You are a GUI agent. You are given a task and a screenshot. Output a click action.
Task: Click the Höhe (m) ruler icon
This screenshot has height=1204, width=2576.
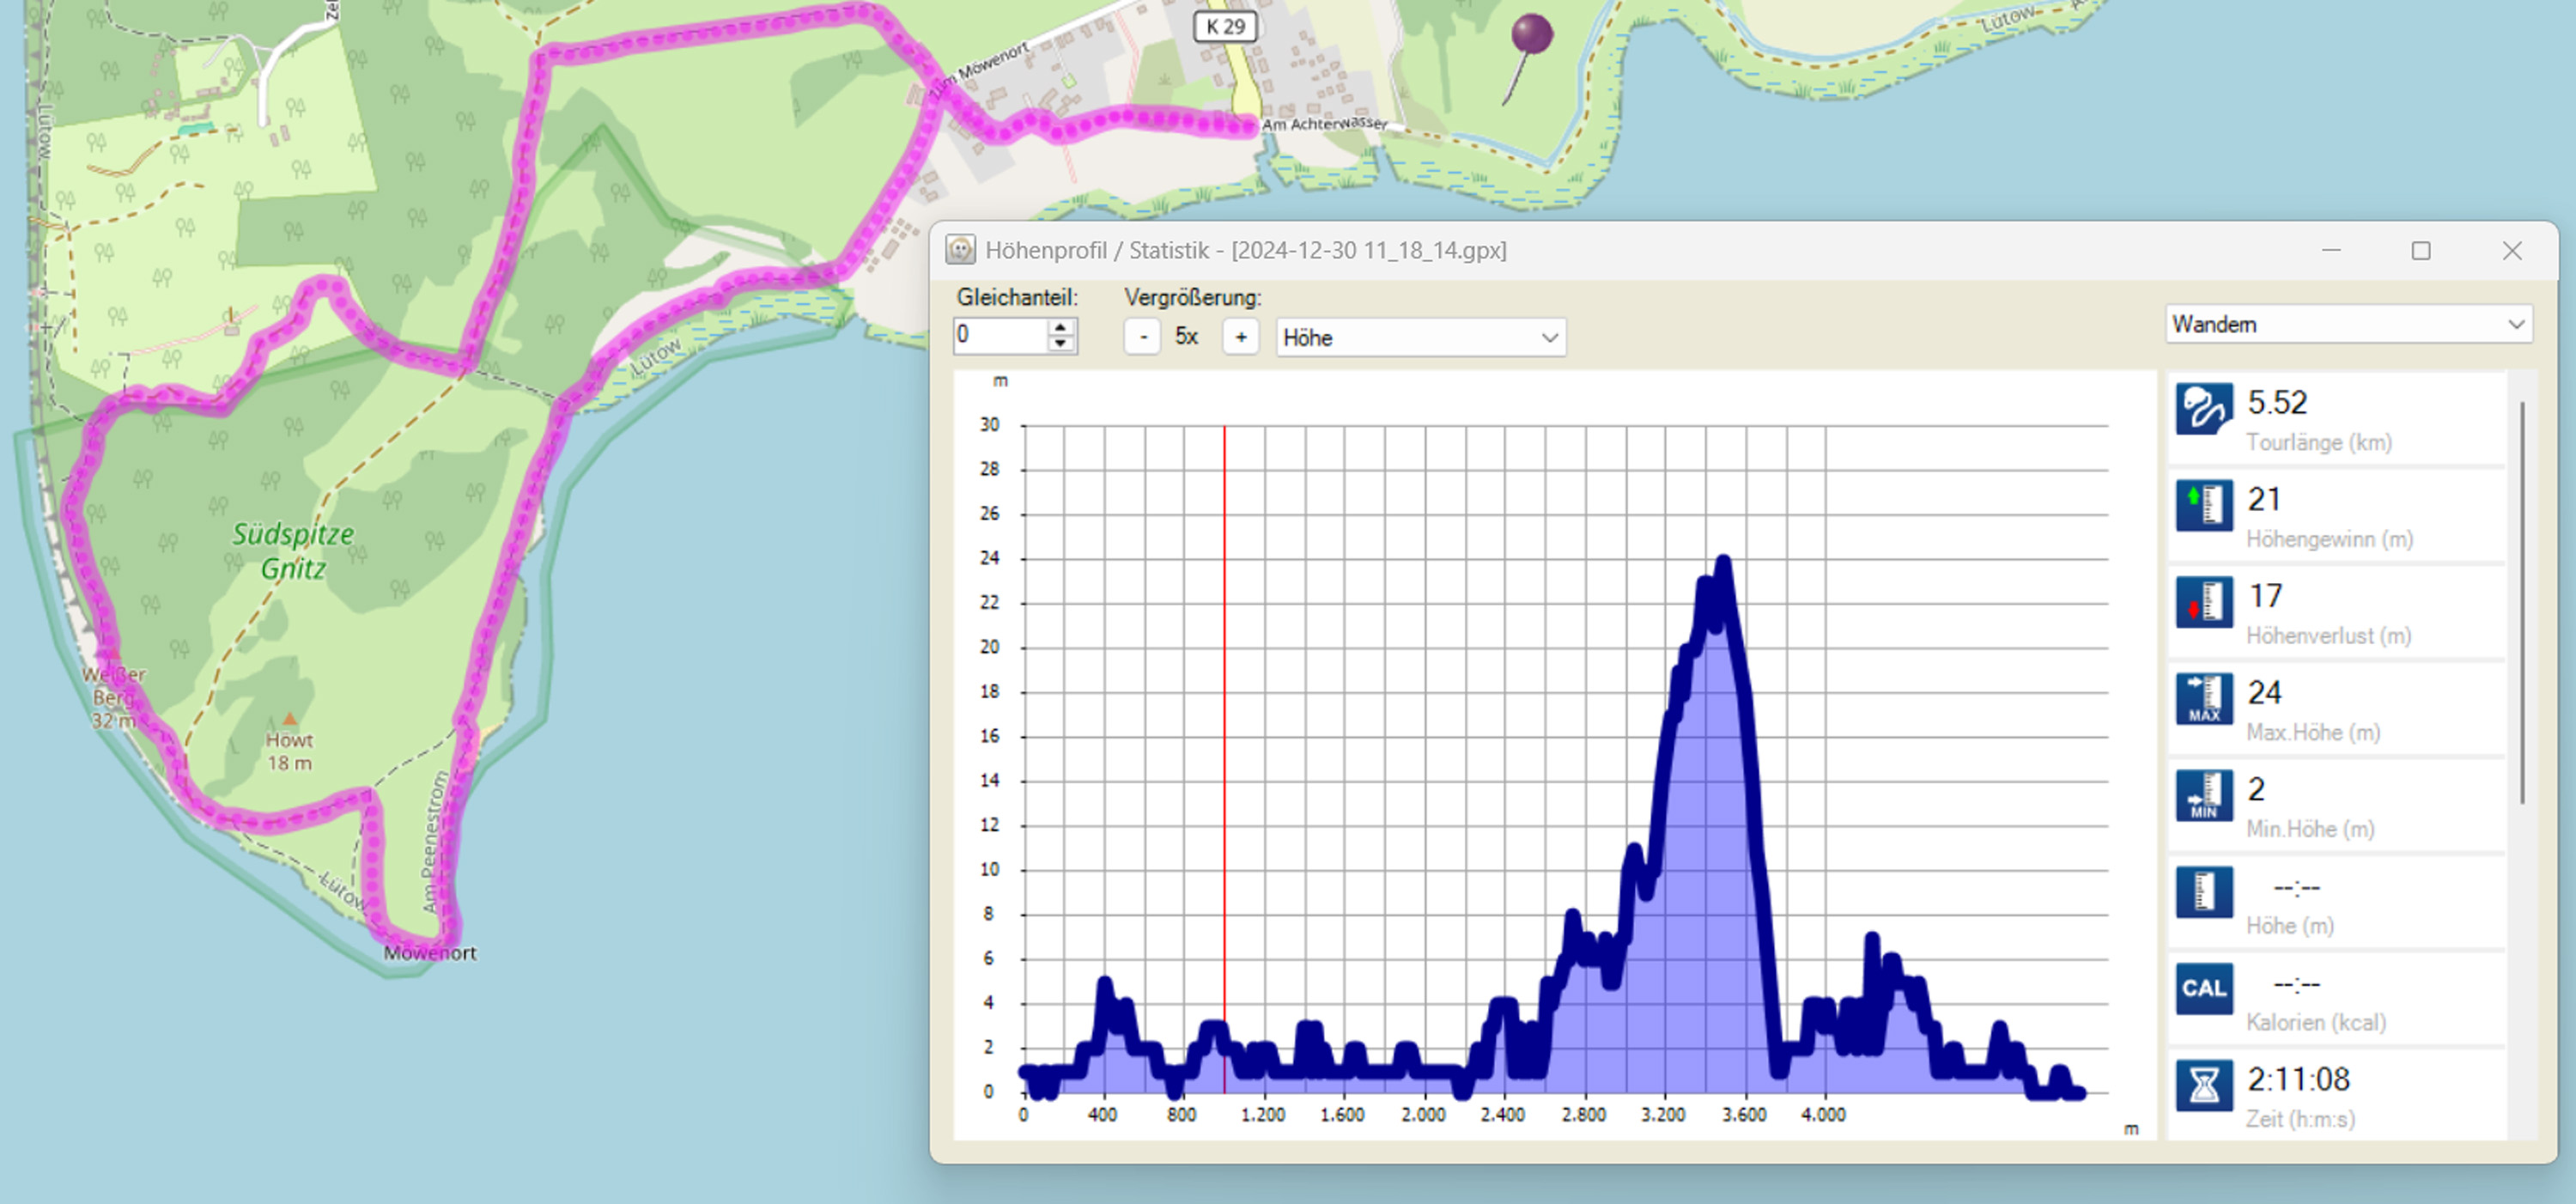[2204, 893]
